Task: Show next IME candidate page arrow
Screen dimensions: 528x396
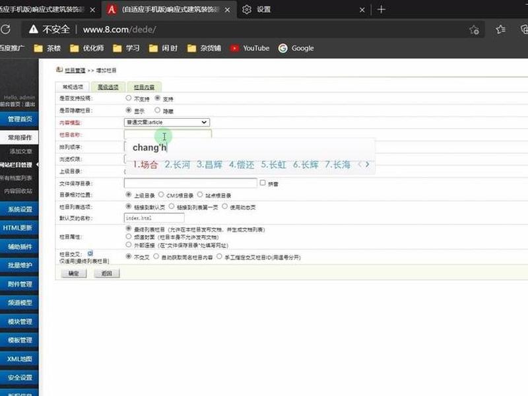Action: [368, 164]
